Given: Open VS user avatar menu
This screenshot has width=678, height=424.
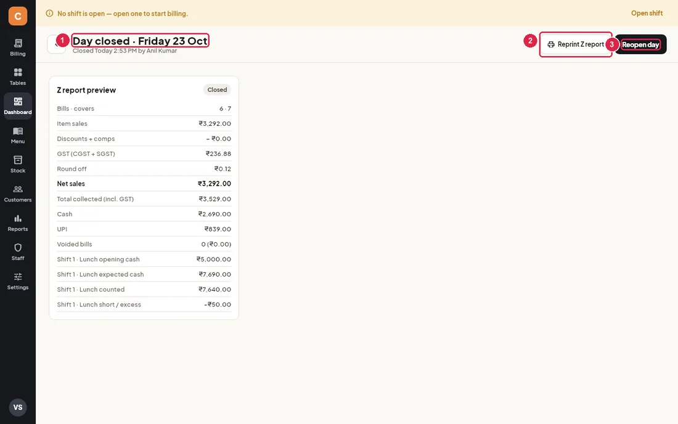Looking at the screenshot, I should pos(18,407).
